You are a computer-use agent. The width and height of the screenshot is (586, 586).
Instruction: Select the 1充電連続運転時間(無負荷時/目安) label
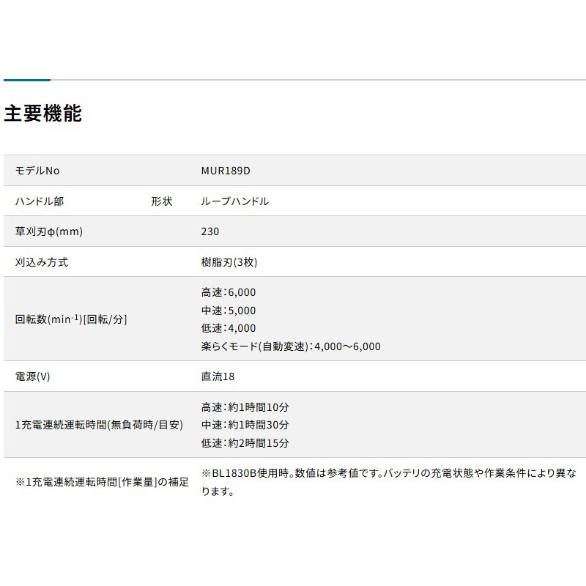coord(99,425)
